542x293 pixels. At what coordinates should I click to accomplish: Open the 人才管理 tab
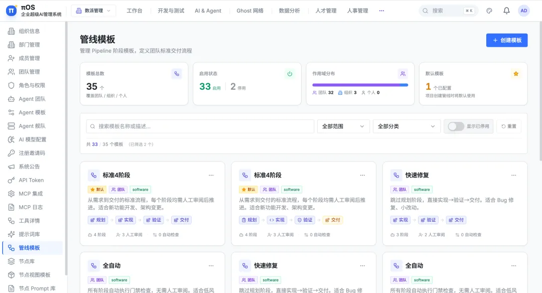[x=326, y=11]
